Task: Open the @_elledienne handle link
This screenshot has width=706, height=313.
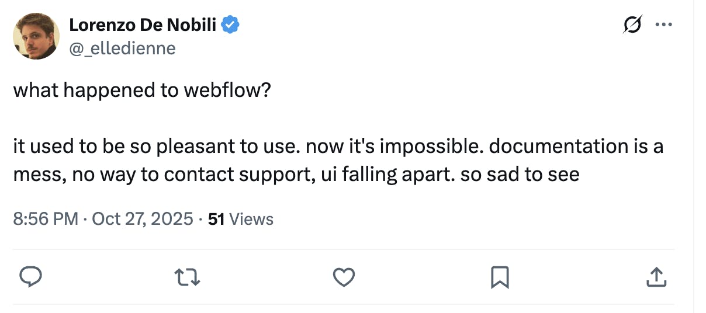Action: click(122, 48)
